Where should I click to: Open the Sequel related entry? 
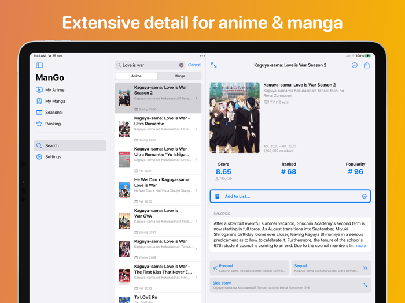pos(331,268)
